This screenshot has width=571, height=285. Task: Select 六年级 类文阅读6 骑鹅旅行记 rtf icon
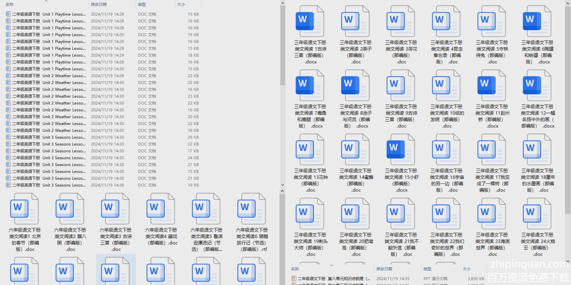point(252,209)
